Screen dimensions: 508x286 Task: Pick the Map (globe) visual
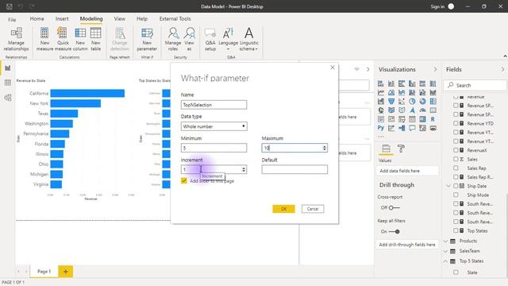click(x=381, y=110)
